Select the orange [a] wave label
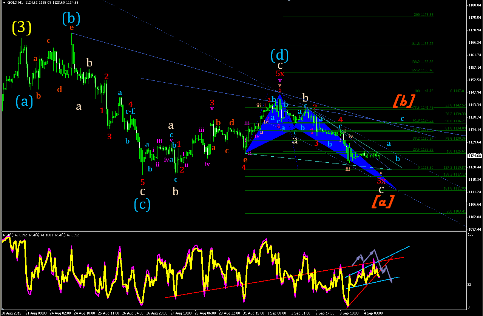Screen dimensions: 483x316 [x=383, y=201]
